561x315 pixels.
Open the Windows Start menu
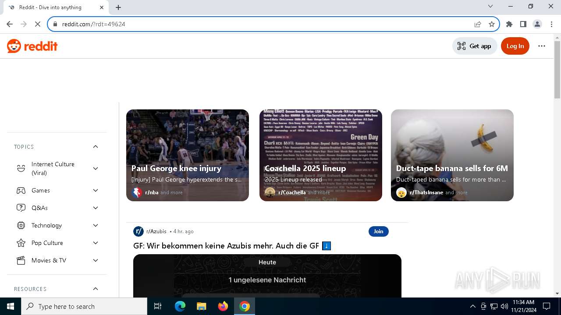click(x=11, y=306)
